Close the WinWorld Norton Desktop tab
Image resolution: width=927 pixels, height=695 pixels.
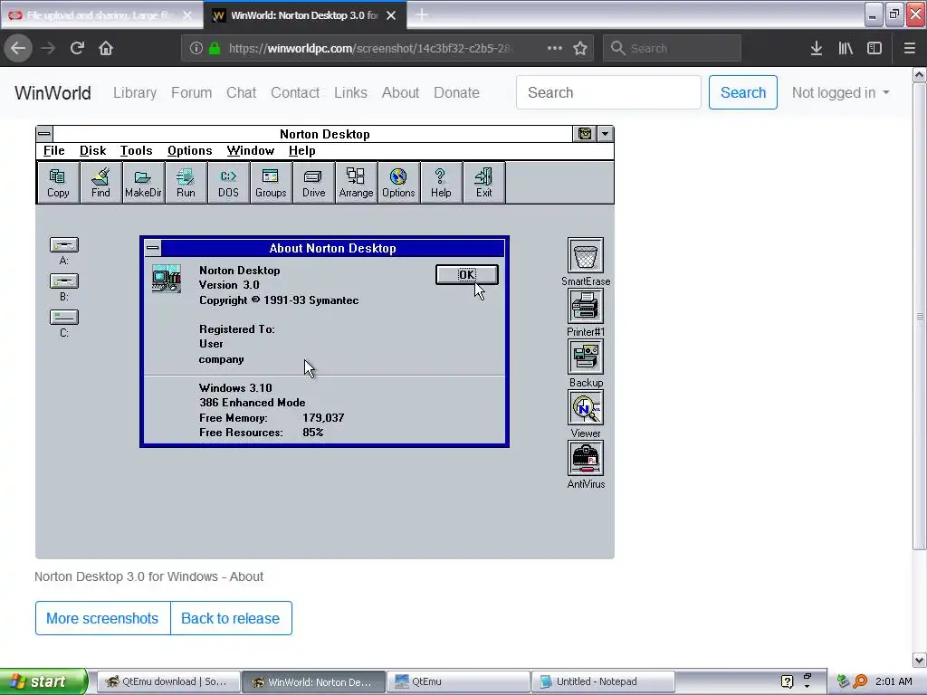click(391, 15)
